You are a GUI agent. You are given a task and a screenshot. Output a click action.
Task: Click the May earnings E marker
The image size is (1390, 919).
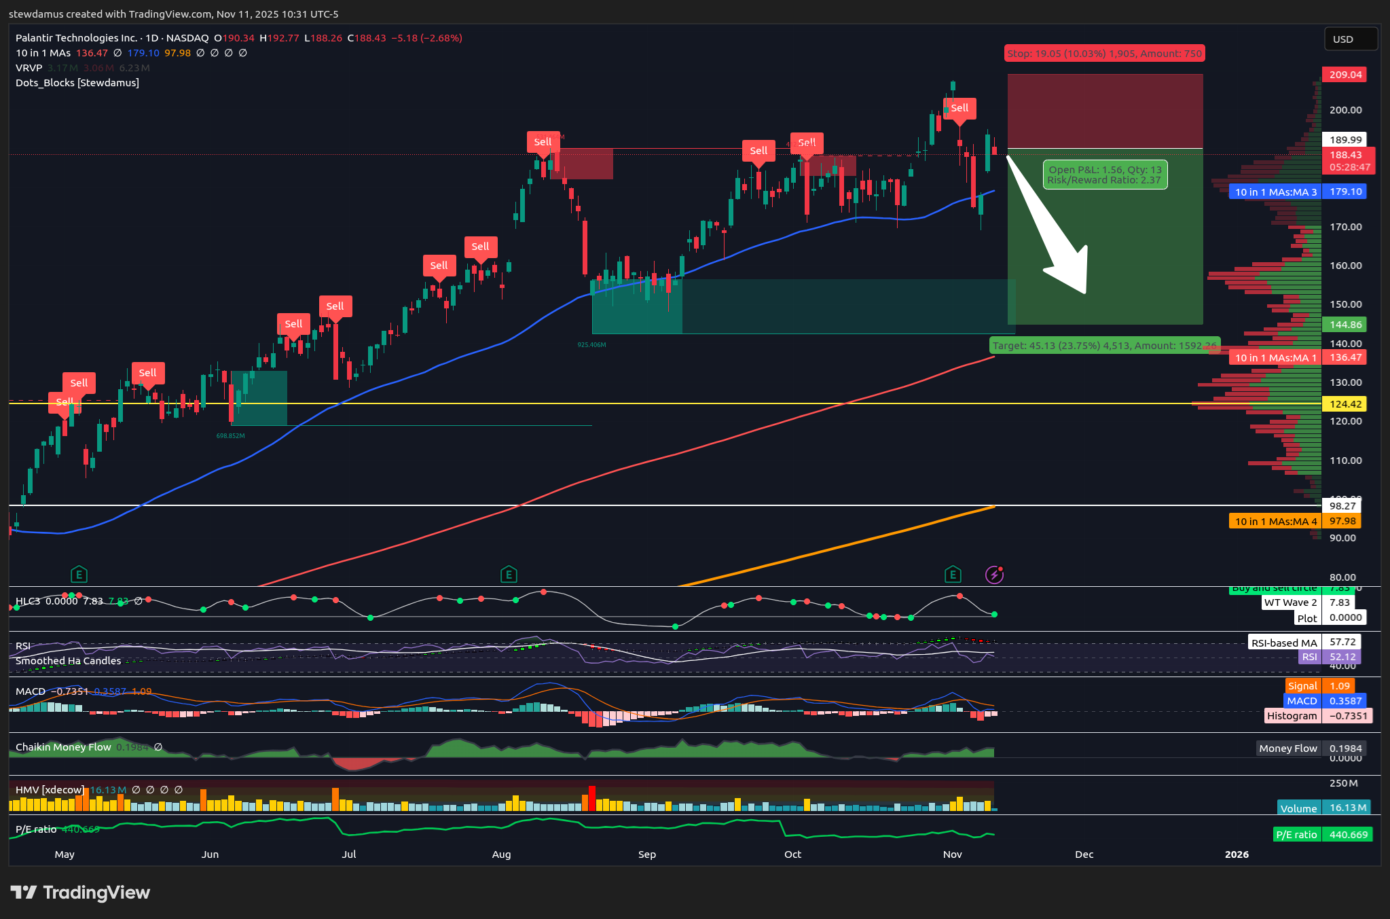point(79,575)
